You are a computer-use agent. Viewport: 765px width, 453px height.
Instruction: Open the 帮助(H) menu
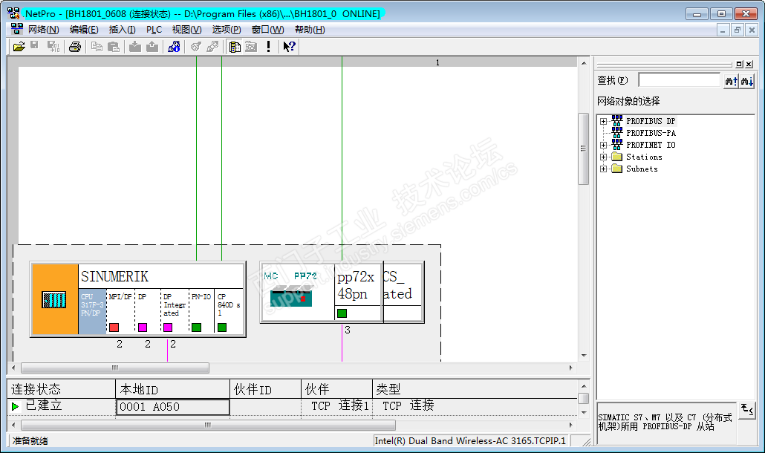(310, 29)
